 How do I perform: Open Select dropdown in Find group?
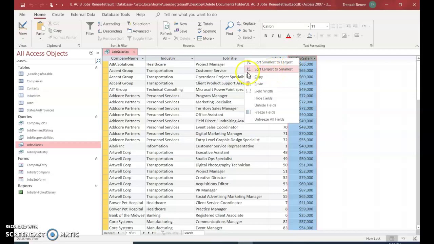[246, 38]
